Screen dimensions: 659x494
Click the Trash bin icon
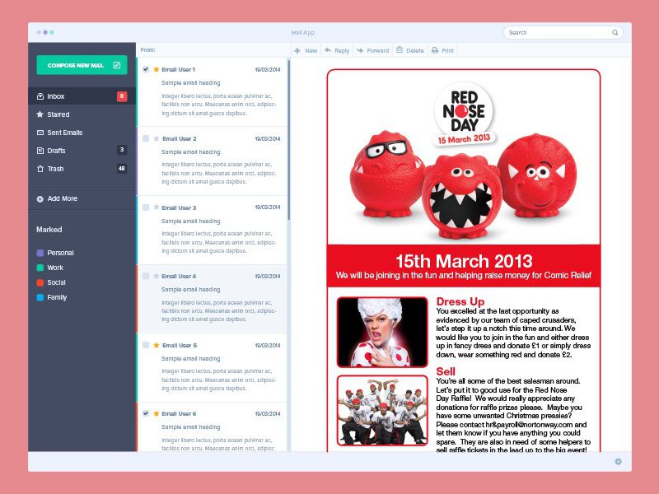coord(40,169)
